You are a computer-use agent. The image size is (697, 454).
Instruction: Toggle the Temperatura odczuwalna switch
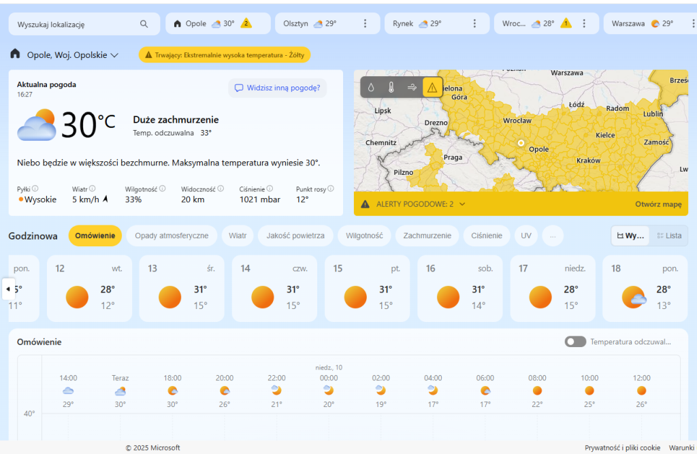[575, 342]
